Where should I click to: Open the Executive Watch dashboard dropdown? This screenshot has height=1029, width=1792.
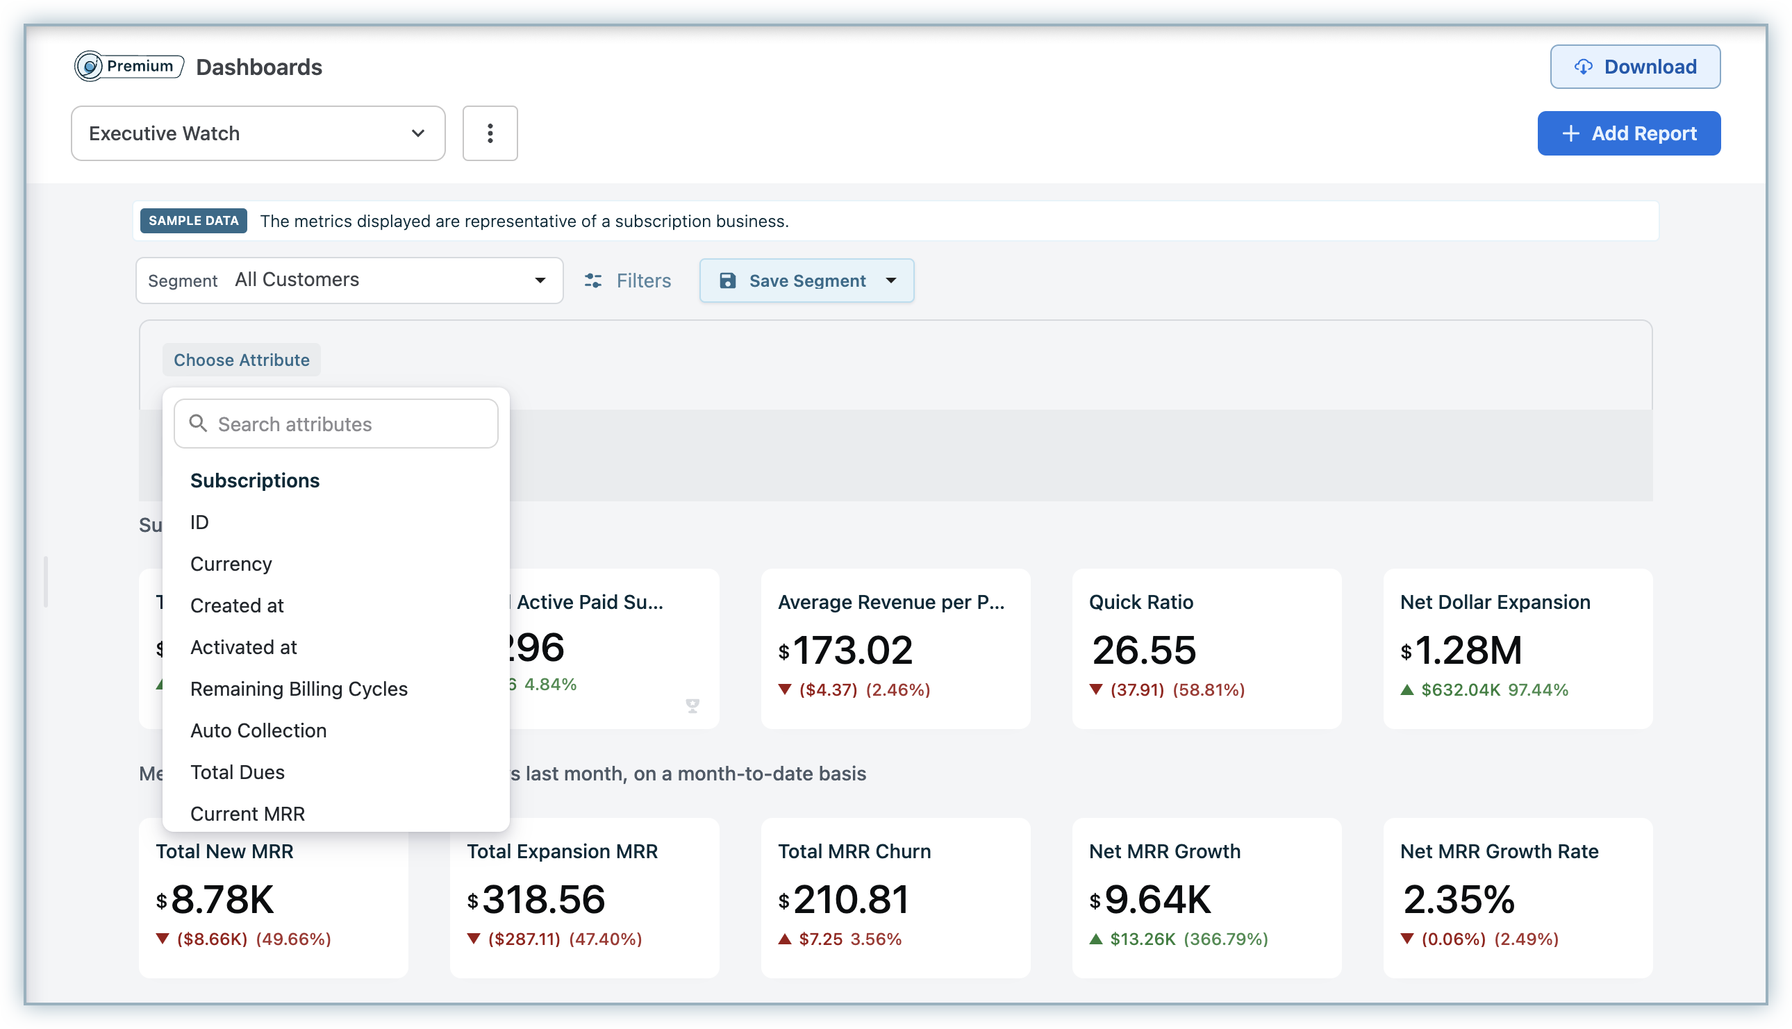click(x=258, y=133)
